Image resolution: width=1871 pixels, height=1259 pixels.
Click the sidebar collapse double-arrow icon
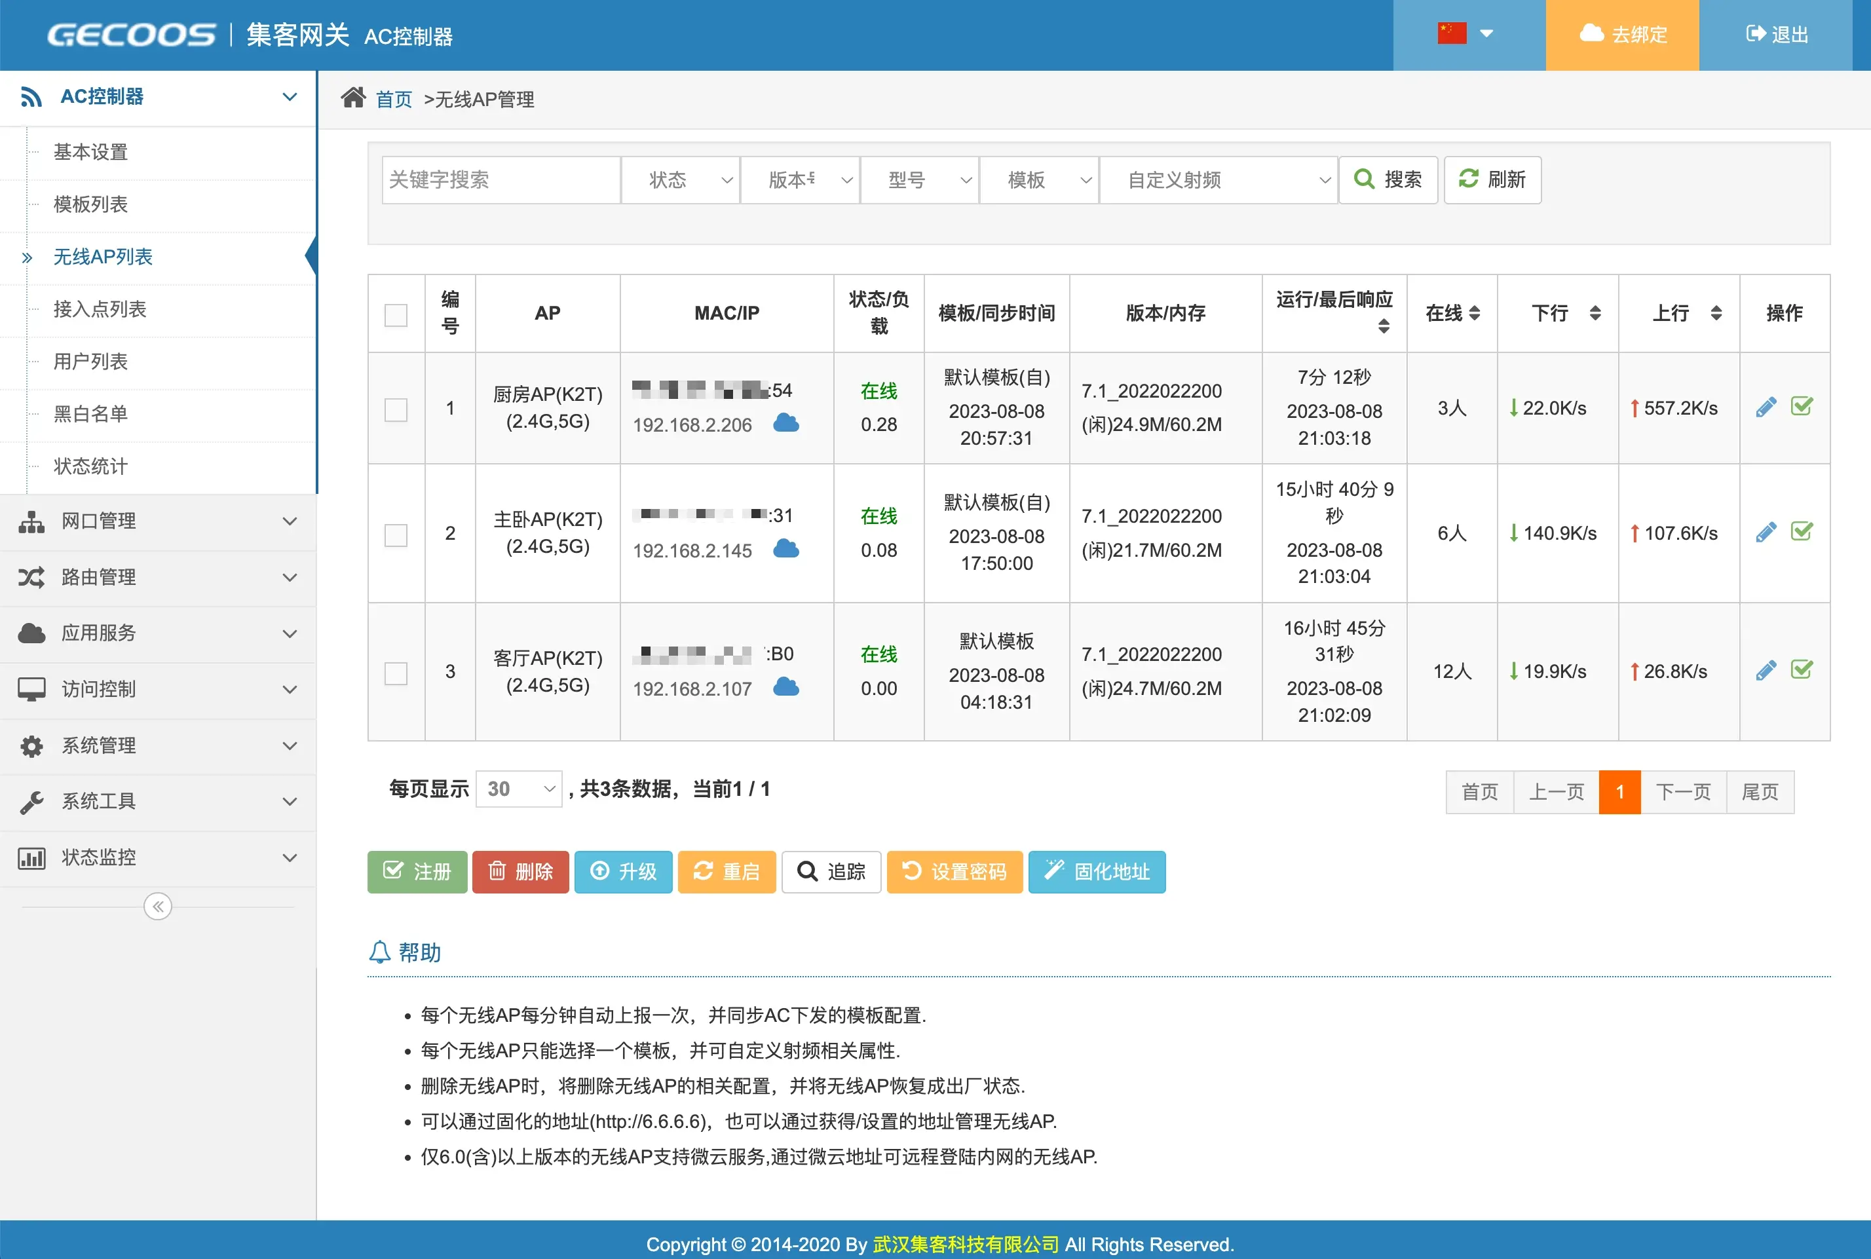157,907
